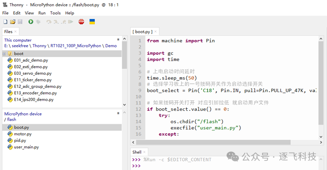Click line number 12 in gutter

(139, 109)
